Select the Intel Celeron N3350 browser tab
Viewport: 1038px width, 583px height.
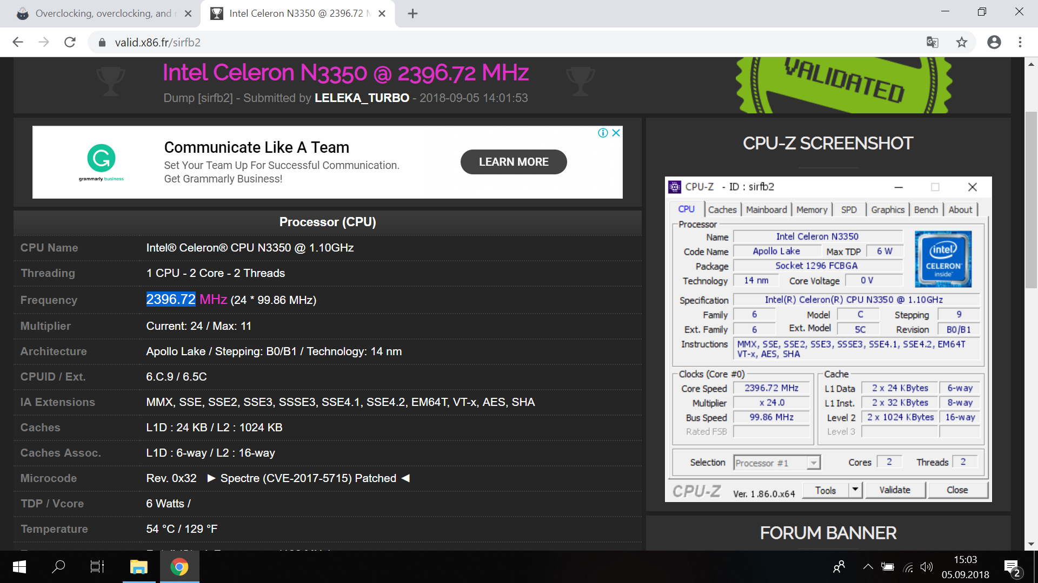[x=297, y=13]
